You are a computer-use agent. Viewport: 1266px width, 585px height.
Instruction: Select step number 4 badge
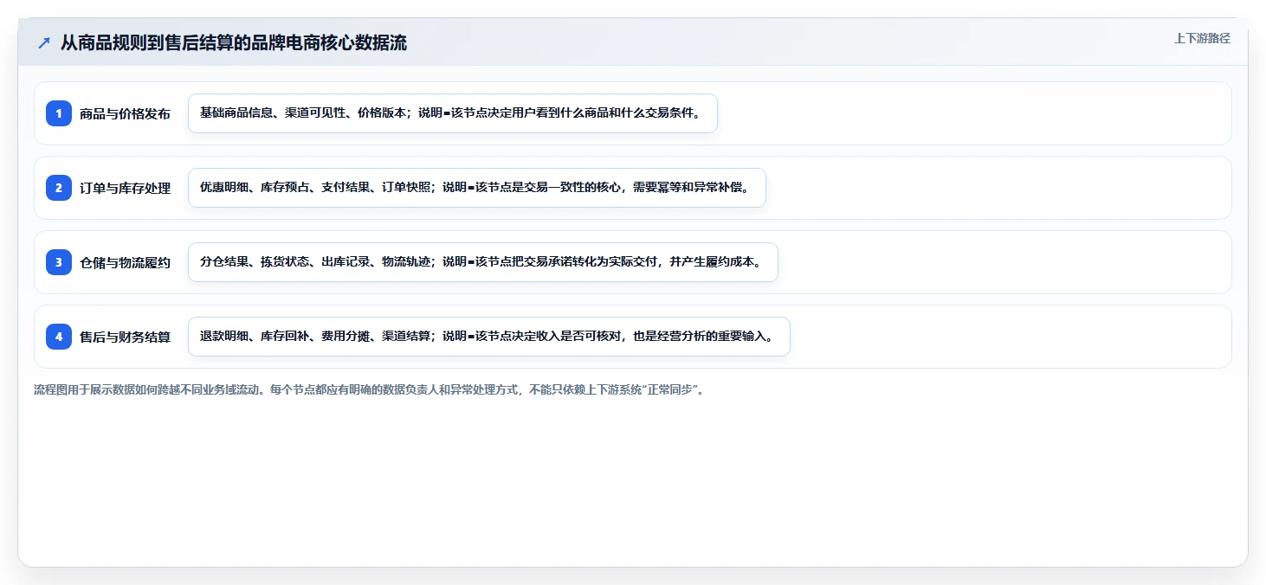pyautogui.click(x=59, y=337)
